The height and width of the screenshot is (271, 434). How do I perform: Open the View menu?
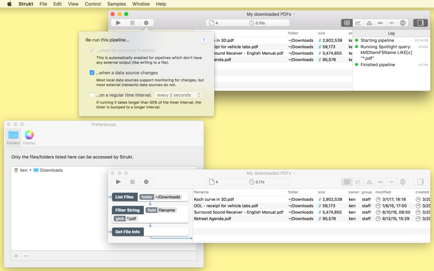tap(73, 4)
